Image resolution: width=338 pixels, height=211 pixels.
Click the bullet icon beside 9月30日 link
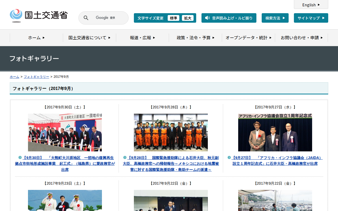coord(20,157)
